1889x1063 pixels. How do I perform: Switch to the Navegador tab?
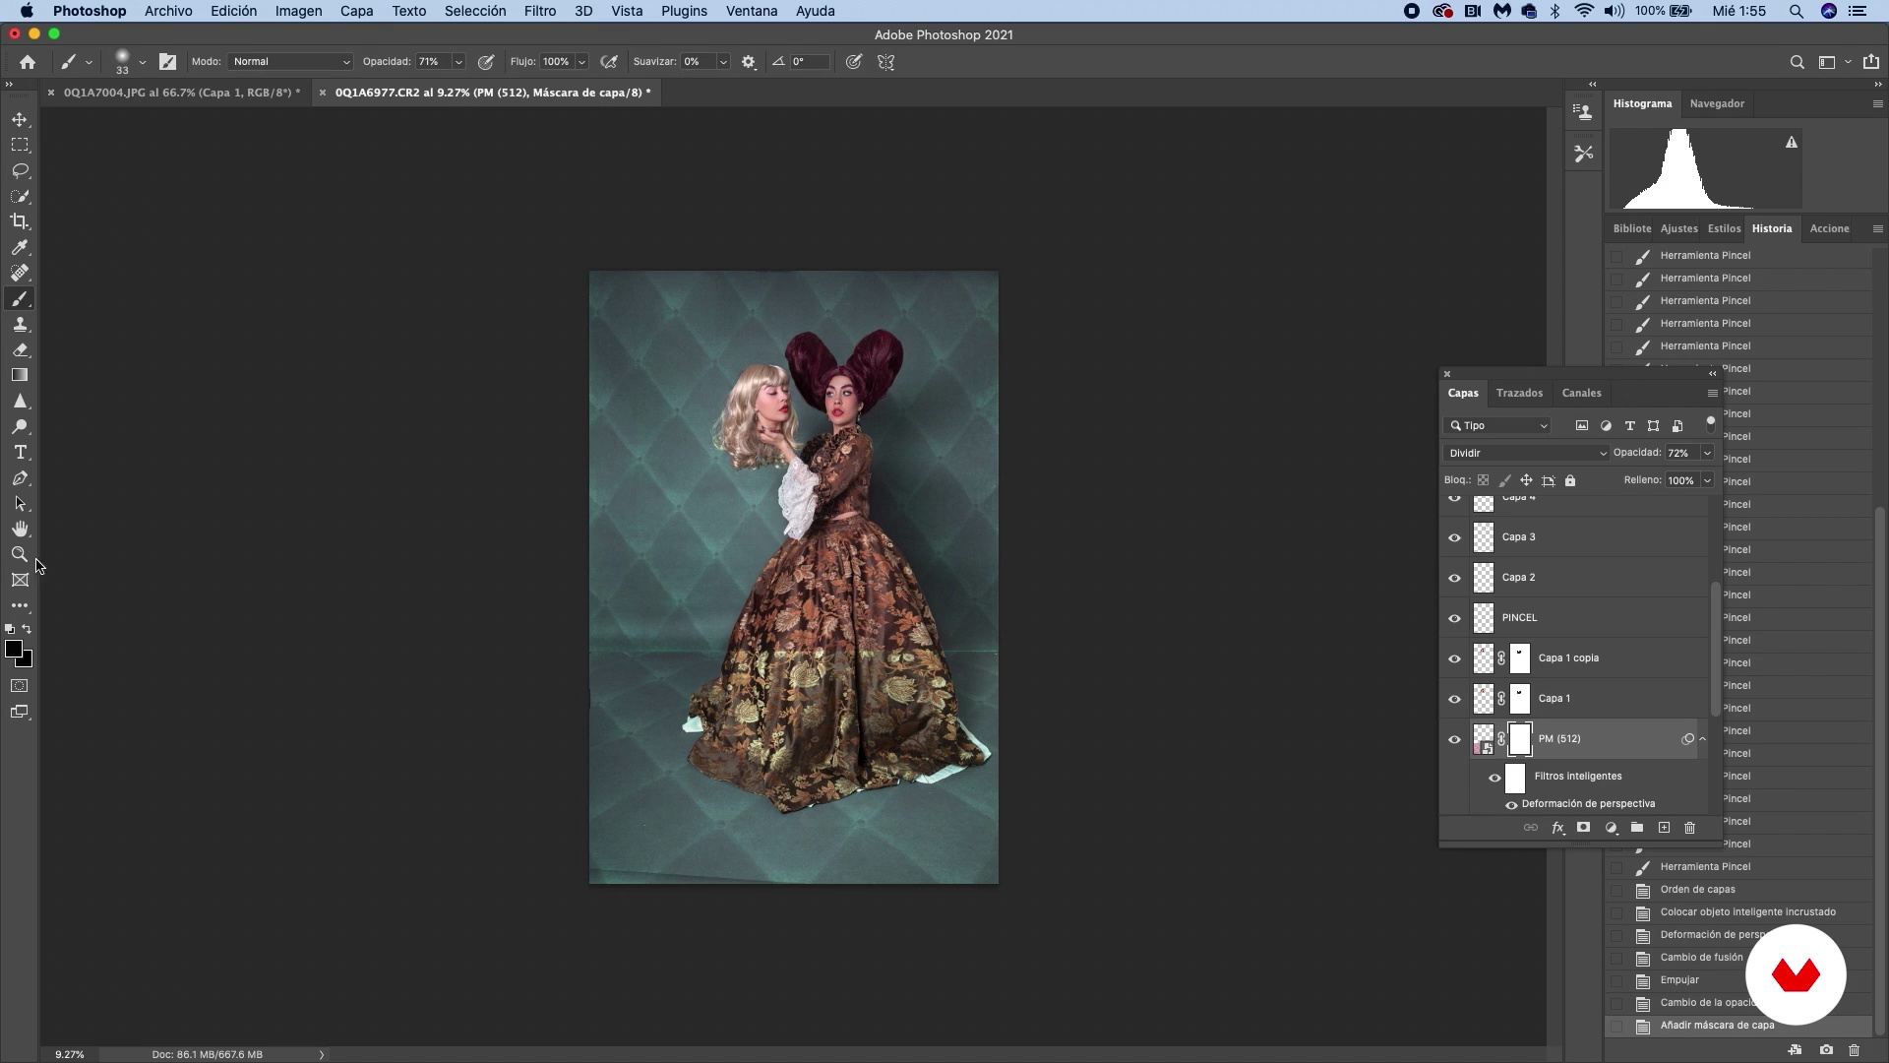pyautogui.click(x=1717, y=103)
